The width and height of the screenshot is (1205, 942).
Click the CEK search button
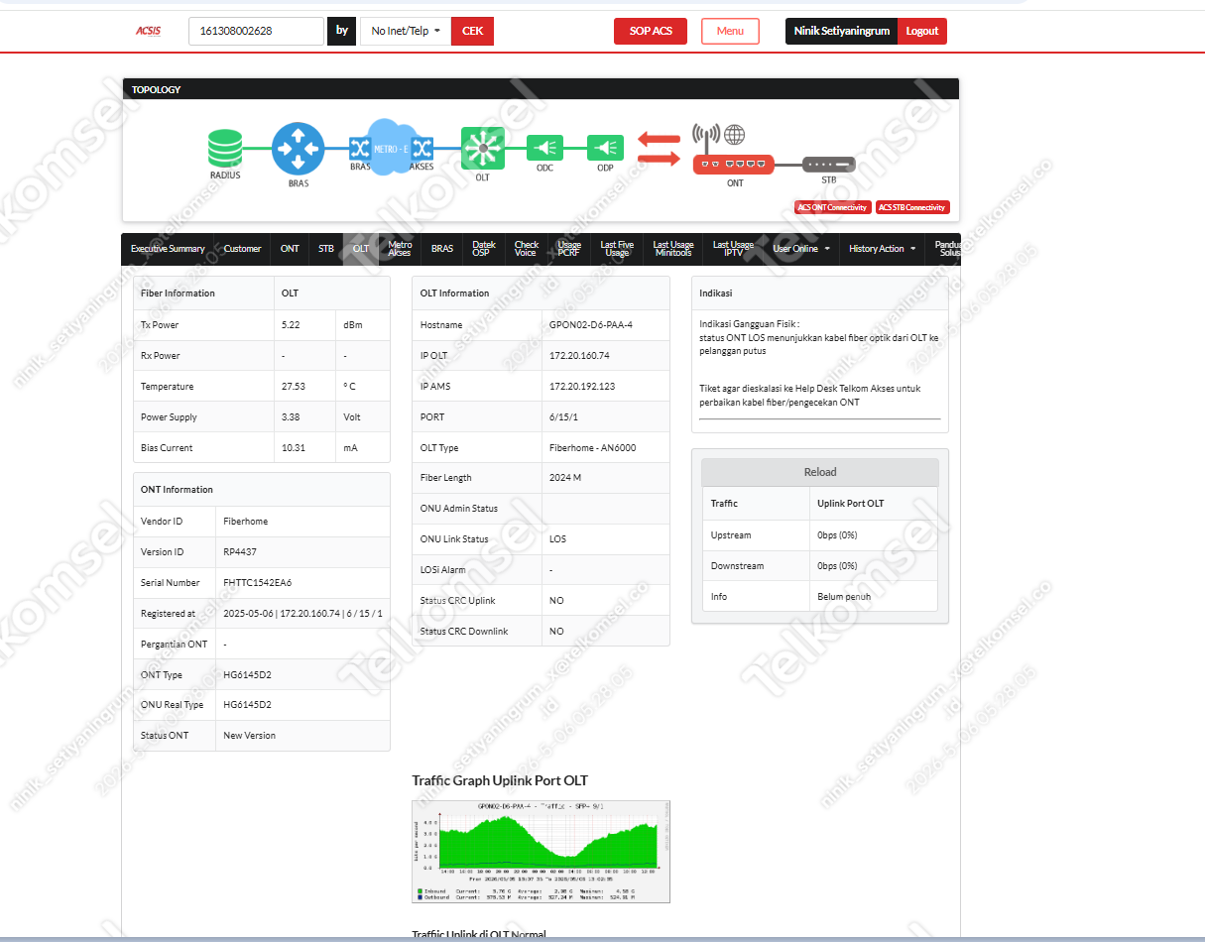pyautogui.click(x=472, y=31)
